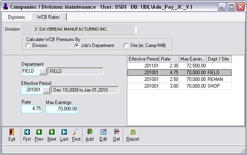Open Find magnifier tool
This screenshot has width=247, height=155.
click(x=76, y=132)
